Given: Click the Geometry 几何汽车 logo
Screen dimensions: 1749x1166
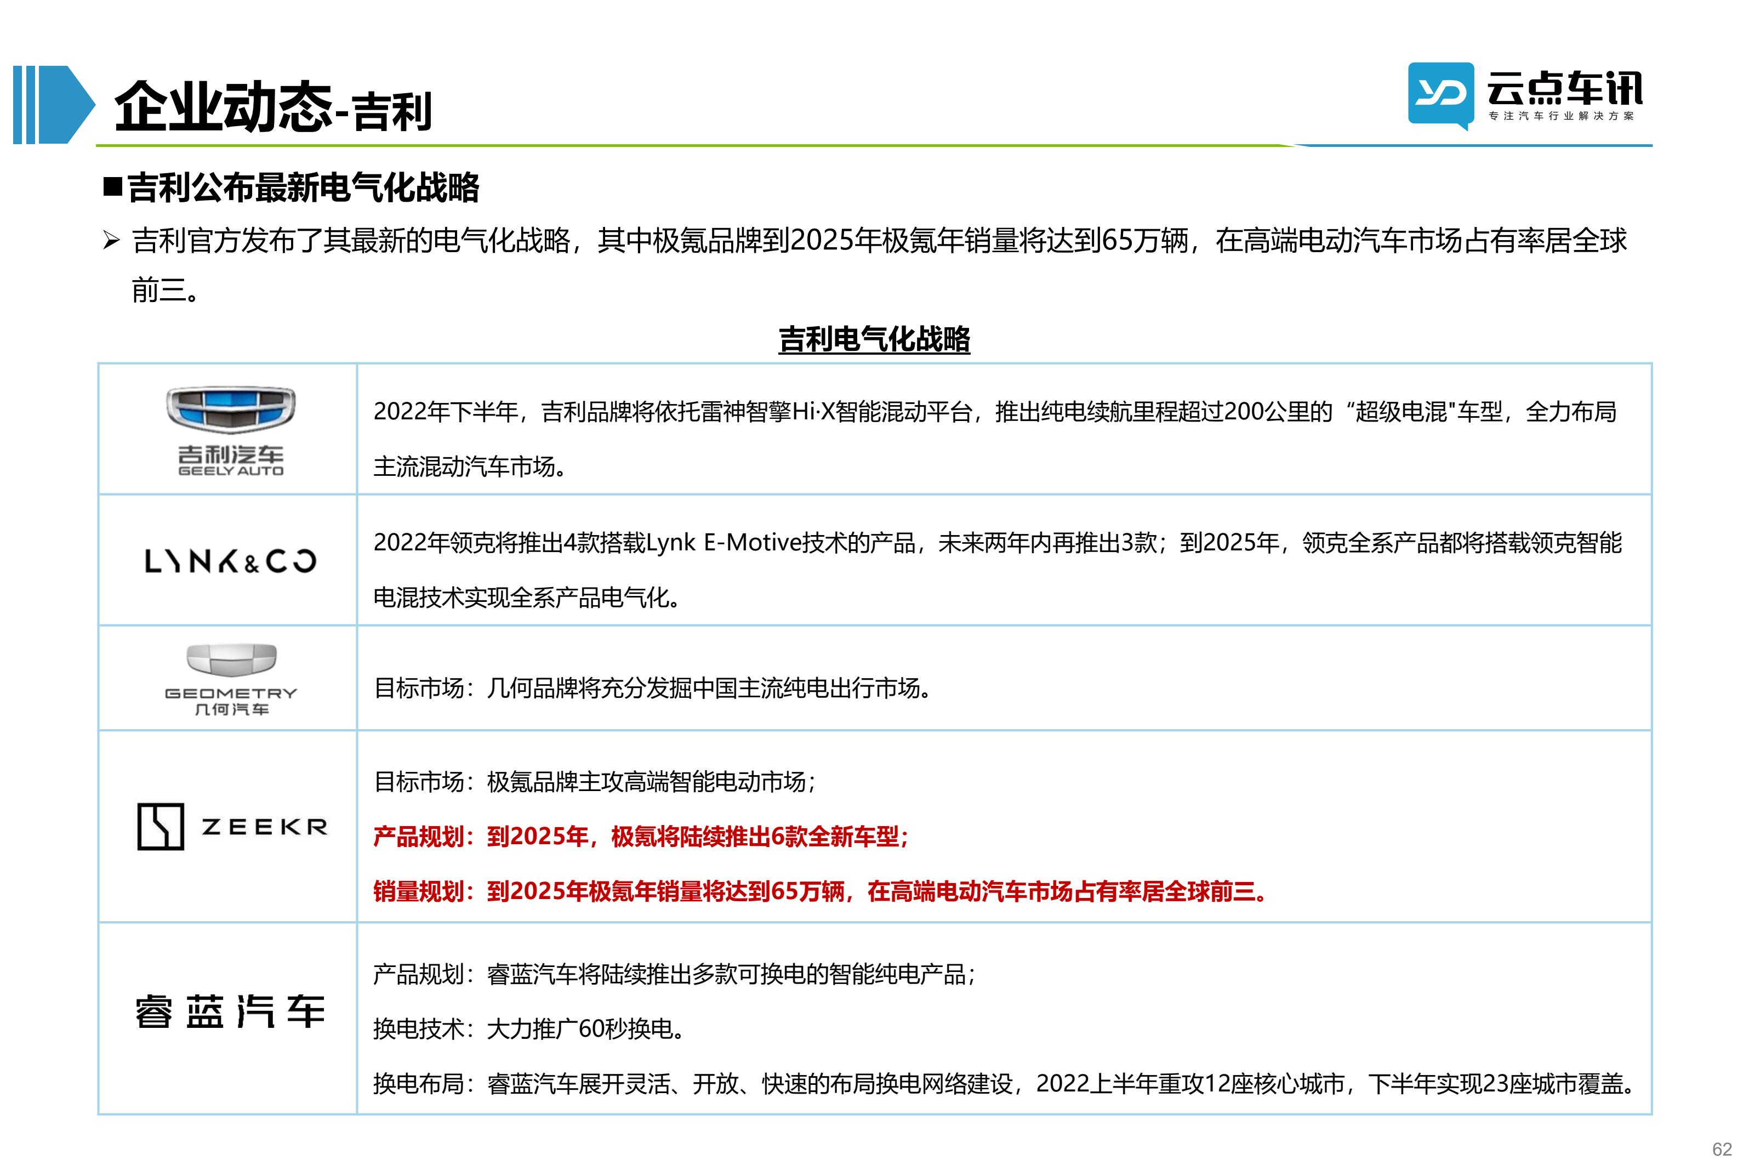Looking at the screenshot, I should coord(230,680).
